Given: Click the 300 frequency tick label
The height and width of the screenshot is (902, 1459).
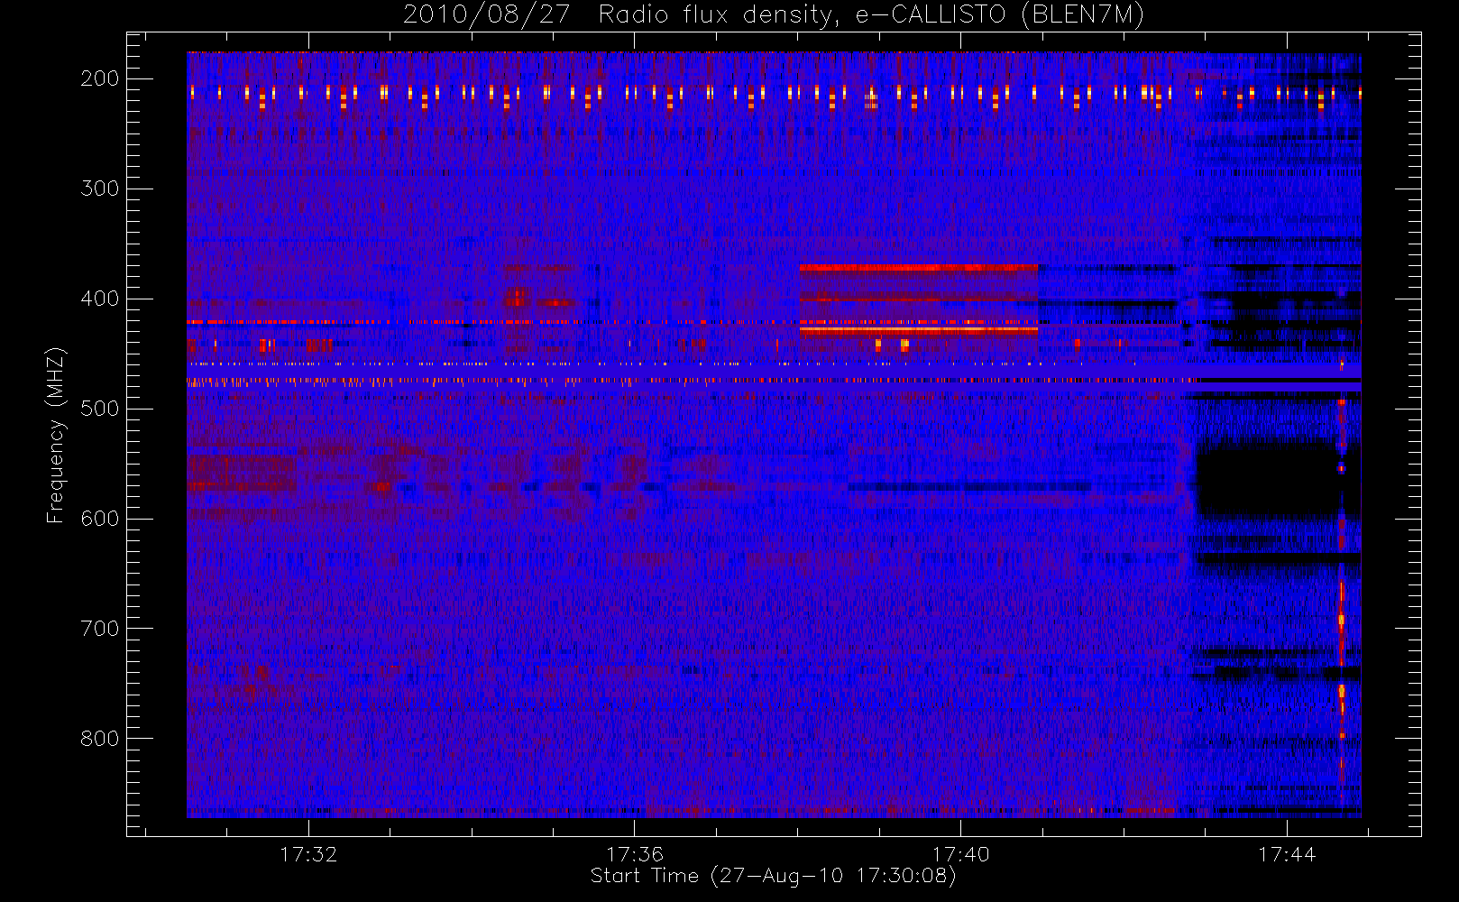Looking at the screenshot, I should [99, 189].
